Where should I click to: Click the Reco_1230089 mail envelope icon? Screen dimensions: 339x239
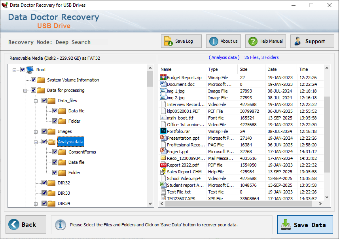click(x=163, y=158)
